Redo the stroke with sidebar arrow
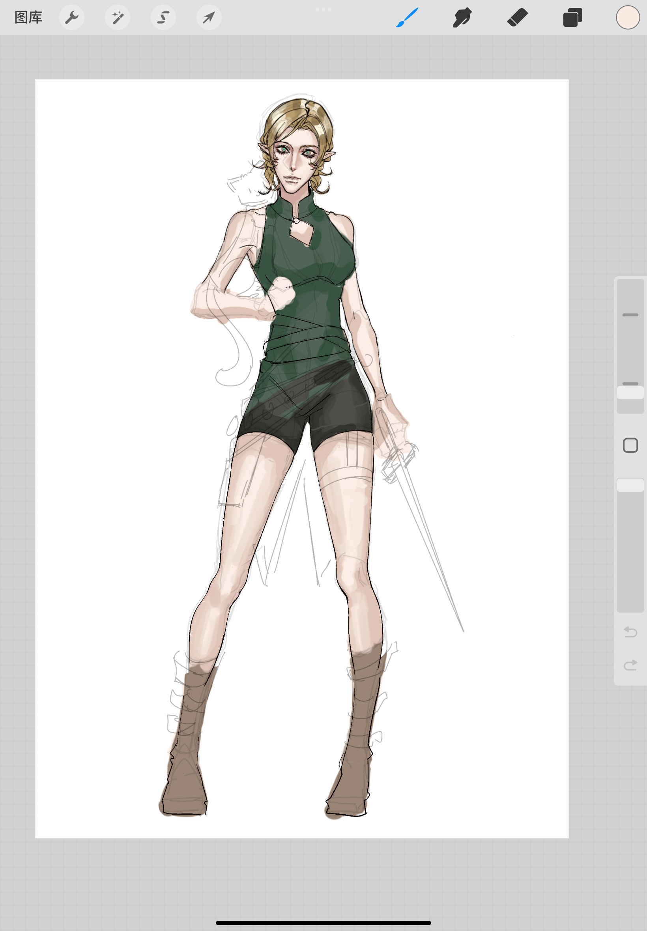This screenshot has height=931, width=647. (630, 665)
